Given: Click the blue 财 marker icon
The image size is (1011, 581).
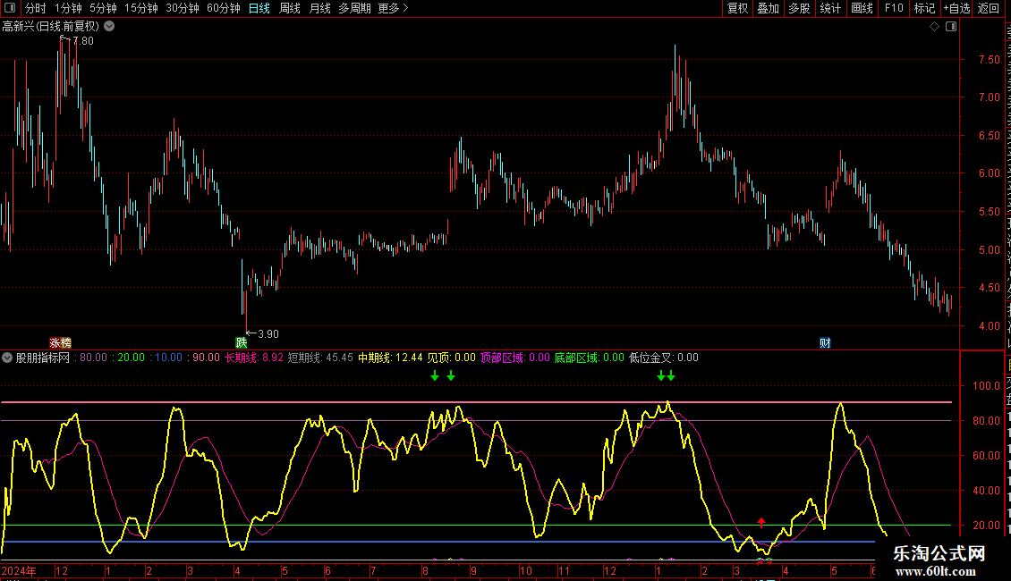Looking at the screenshot, I should click(825, 342).
